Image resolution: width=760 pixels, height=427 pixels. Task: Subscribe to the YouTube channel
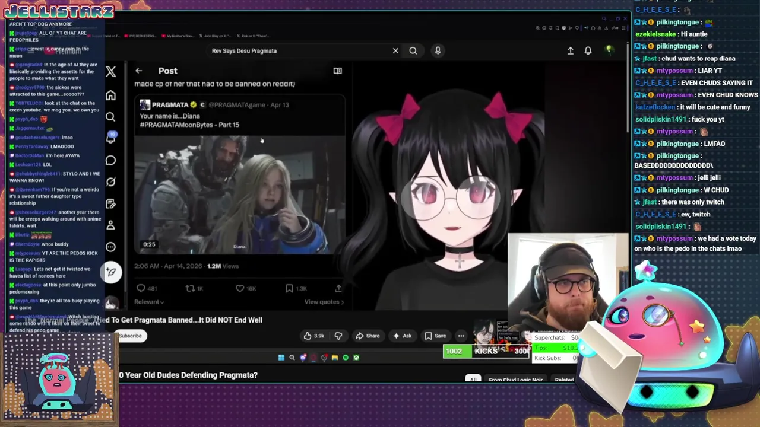click(x=130, y=336)
